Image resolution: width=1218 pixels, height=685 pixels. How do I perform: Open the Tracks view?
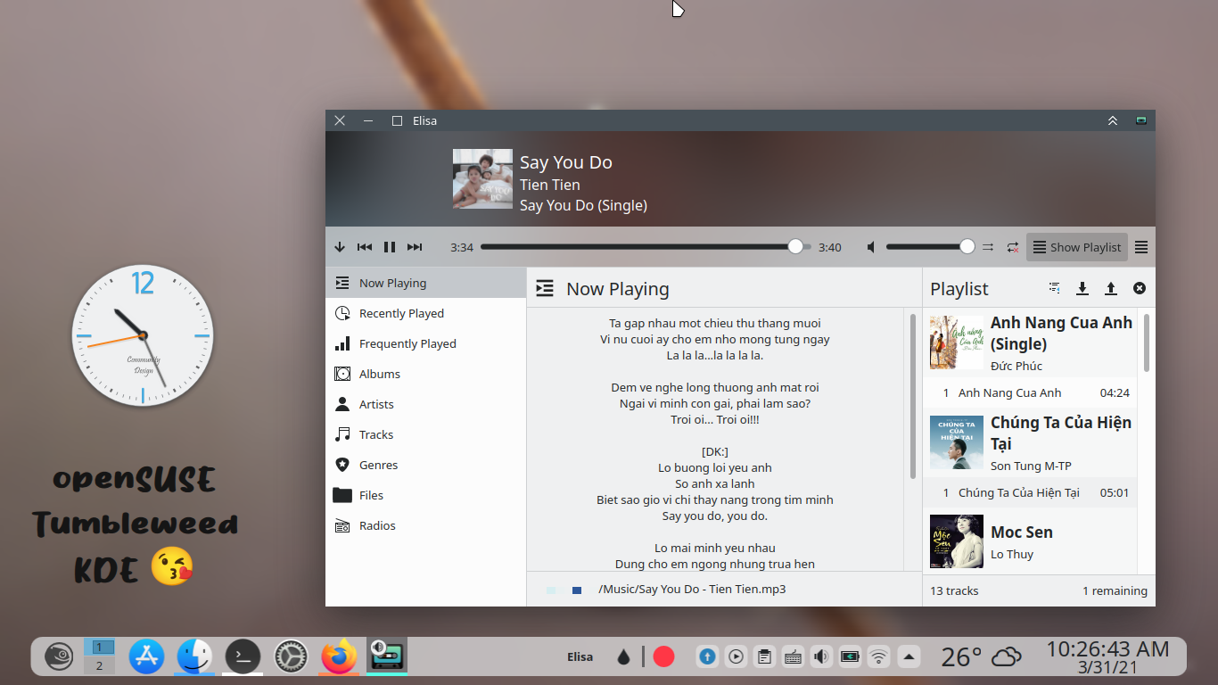coord(426,434)
